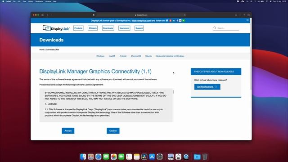Open the Facebook icon in the banner
This screenshot has width=288, height=162.
(177, 21)
